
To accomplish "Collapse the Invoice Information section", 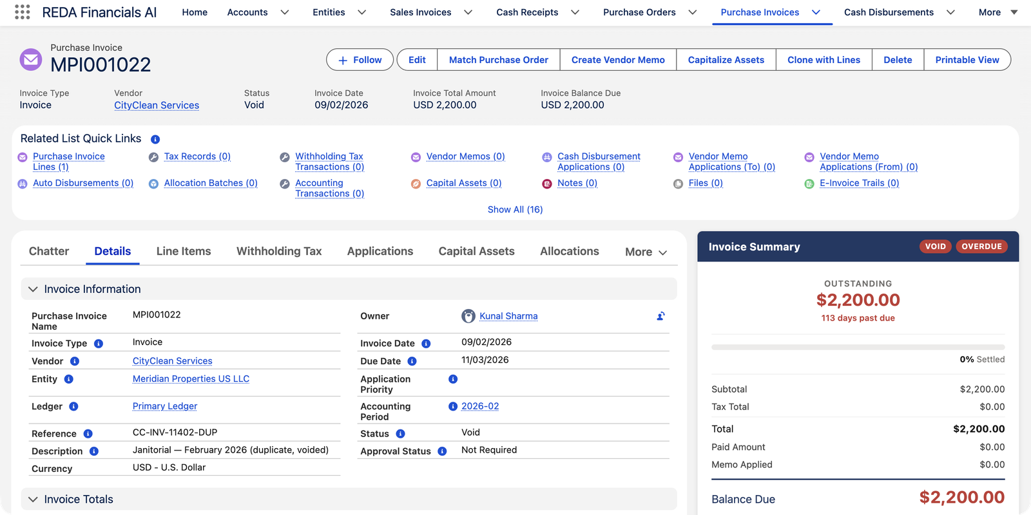I will (33, 289).
